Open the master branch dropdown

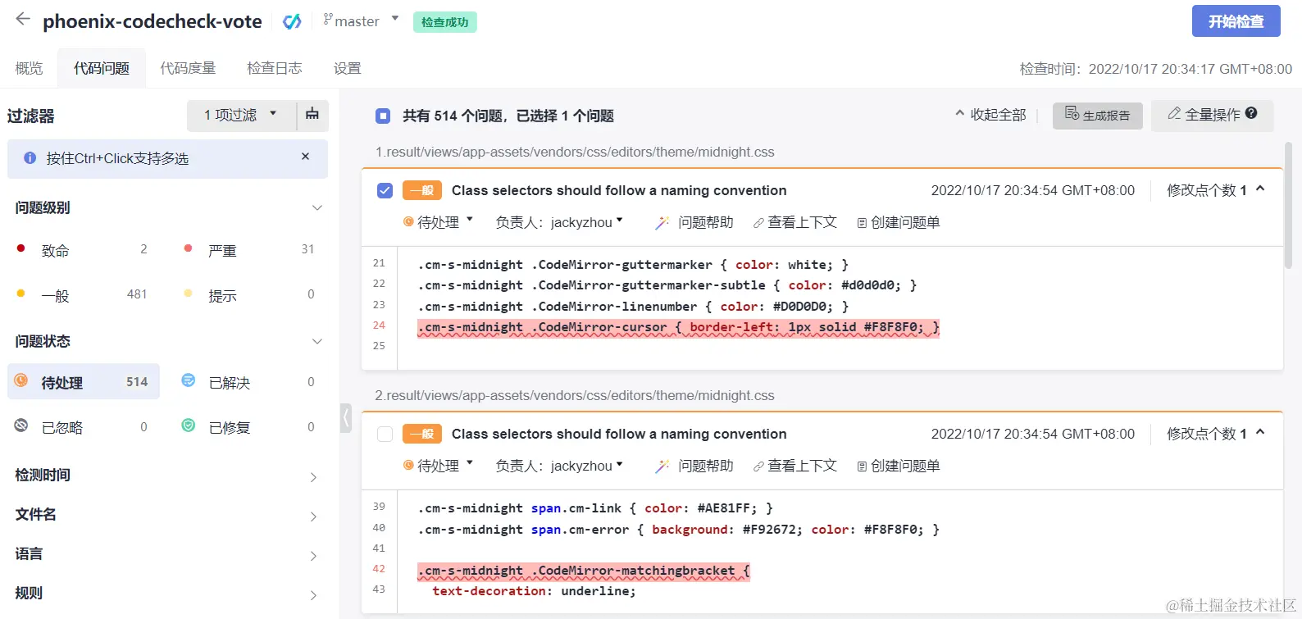(x=361, y=21)
